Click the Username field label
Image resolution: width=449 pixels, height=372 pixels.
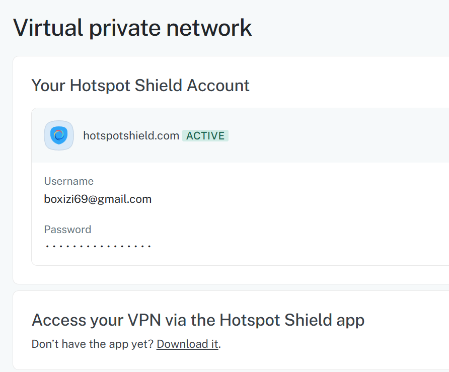tap(69, 181)
